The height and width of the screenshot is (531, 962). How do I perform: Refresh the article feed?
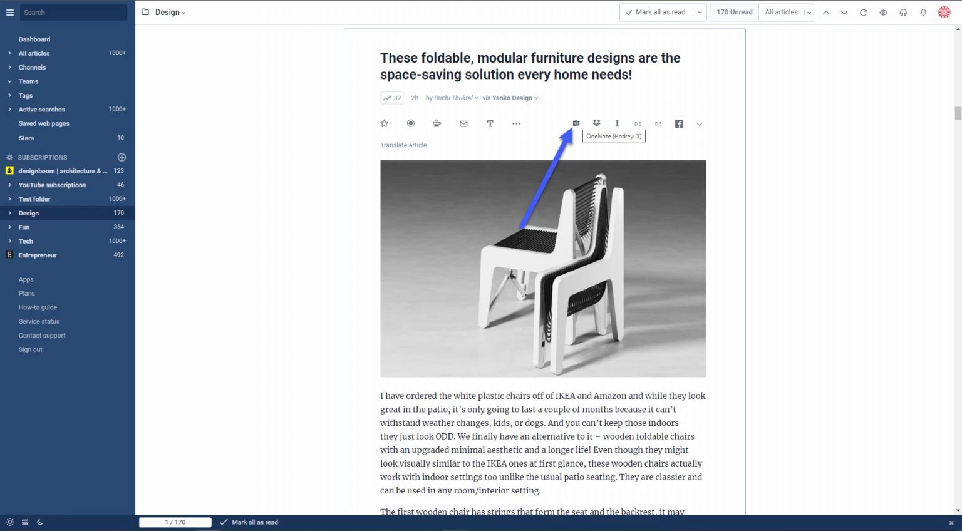tap(863, 13)
